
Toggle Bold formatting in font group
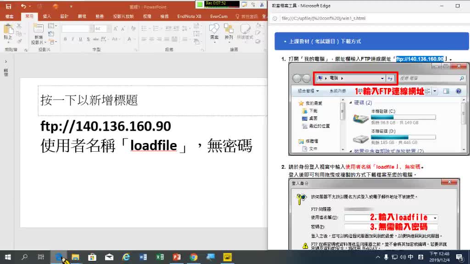click(x=65, y=39)
